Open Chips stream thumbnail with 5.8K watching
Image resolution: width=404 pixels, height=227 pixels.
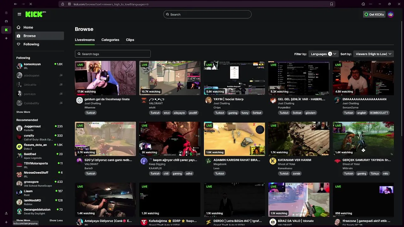click(x=234, y=78)
